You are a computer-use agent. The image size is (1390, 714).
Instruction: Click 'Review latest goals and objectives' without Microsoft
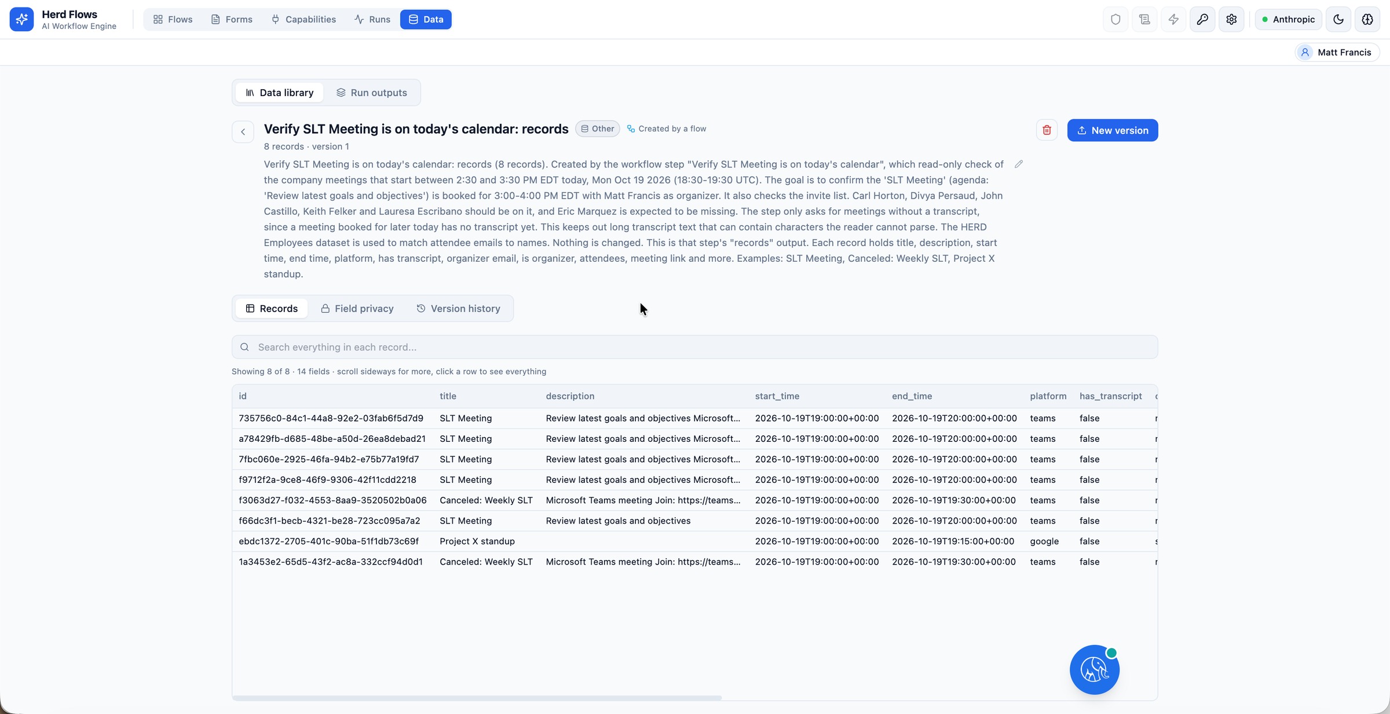coord(618,521)
